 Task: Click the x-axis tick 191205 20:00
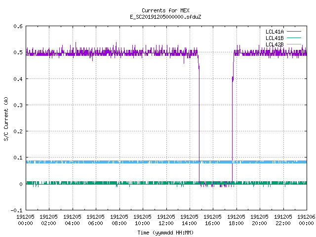(x=259, y=220)
